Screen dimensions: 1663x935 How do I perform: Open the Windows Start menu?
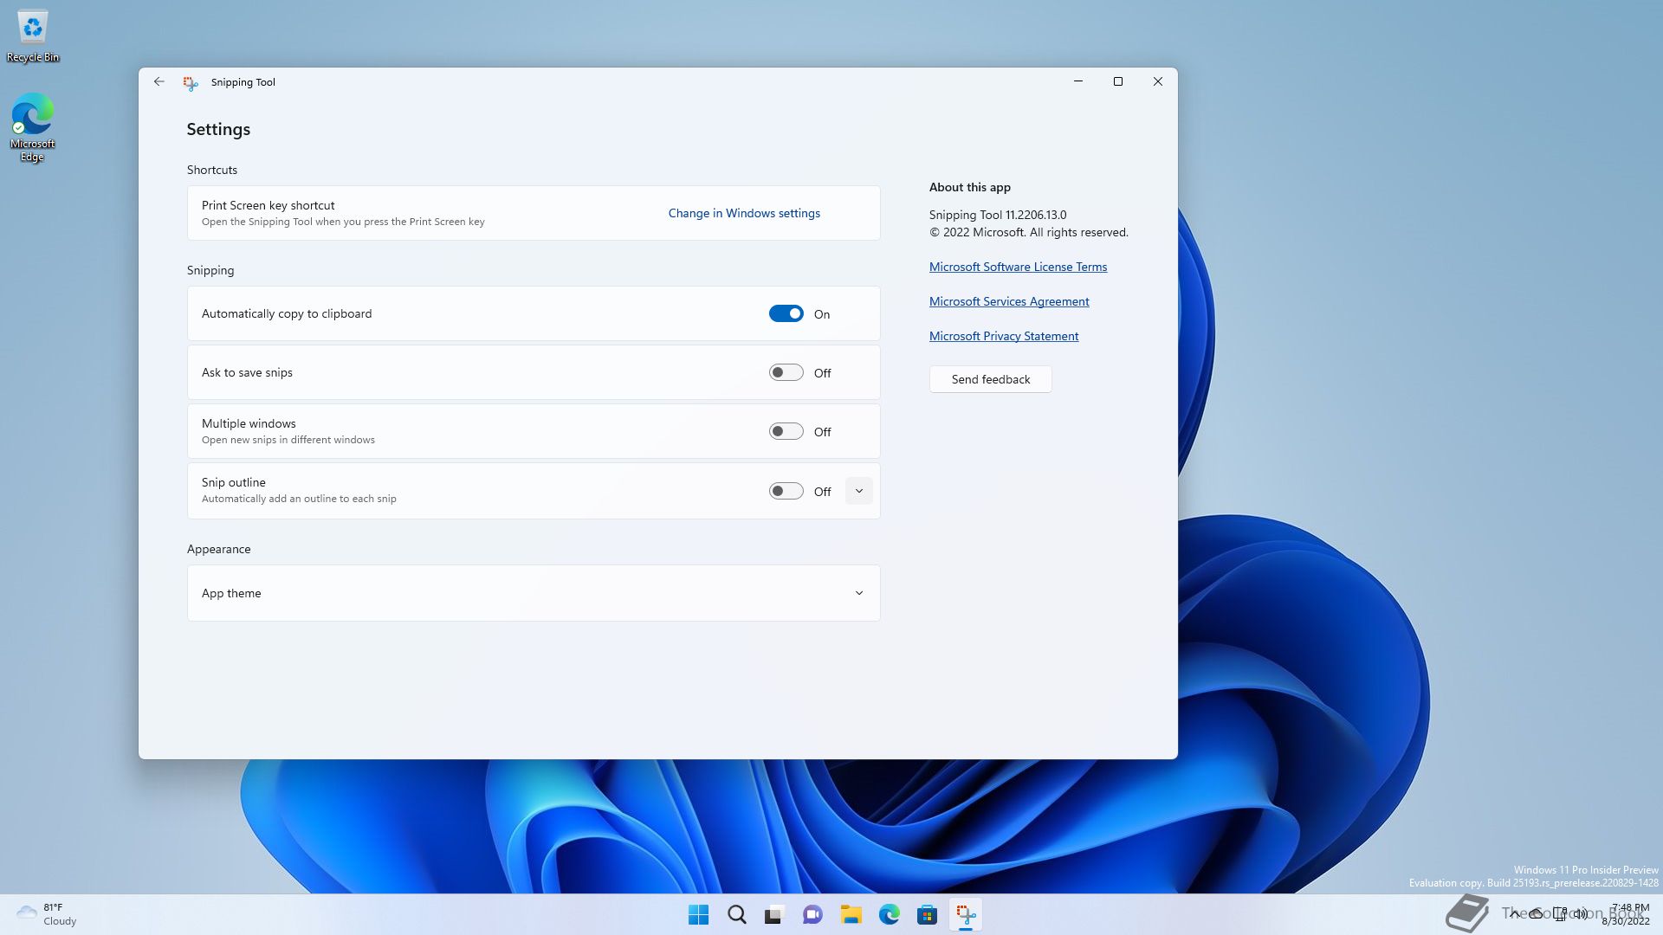click(x=698, y=914)
